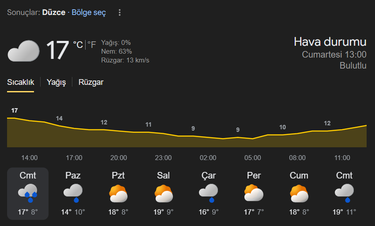
Task: Click Monday (Pzt) partly sunny icon
Action: coord(118,193)
